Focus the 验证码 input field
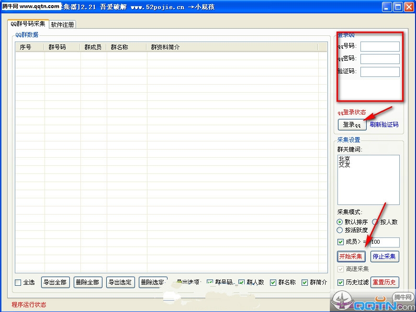This screenshot has height=312, width=416. point(380,72)
